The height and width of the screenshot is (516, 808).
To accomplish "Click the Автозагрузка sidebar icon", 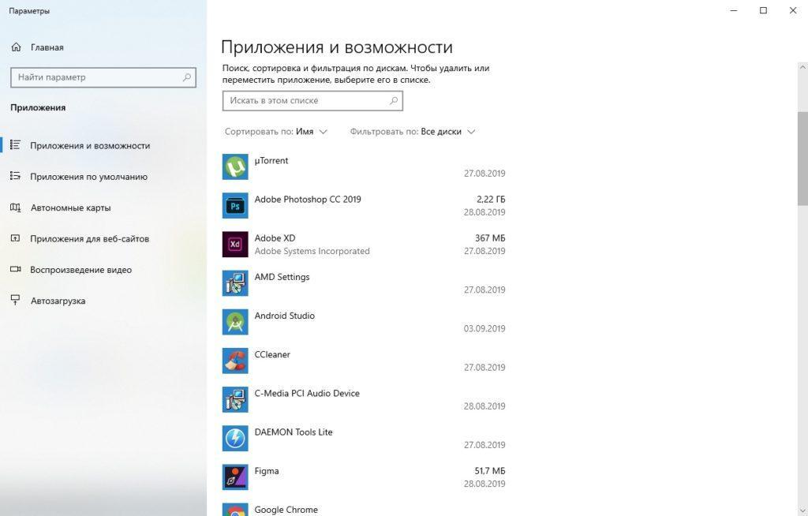I will (16, 300).
